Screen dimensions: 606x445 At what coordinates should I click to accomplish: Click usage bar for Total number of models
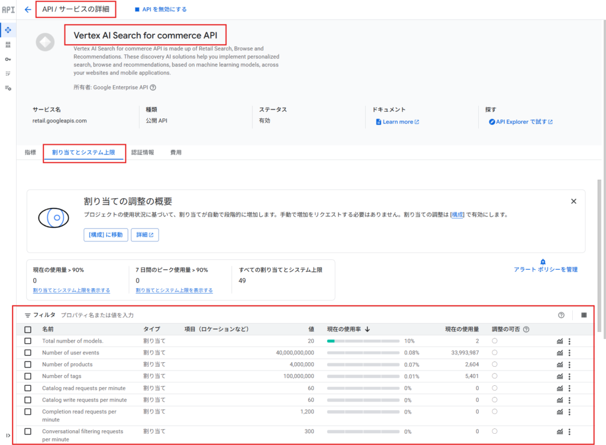pyautogui.click(x=363, y=341)
